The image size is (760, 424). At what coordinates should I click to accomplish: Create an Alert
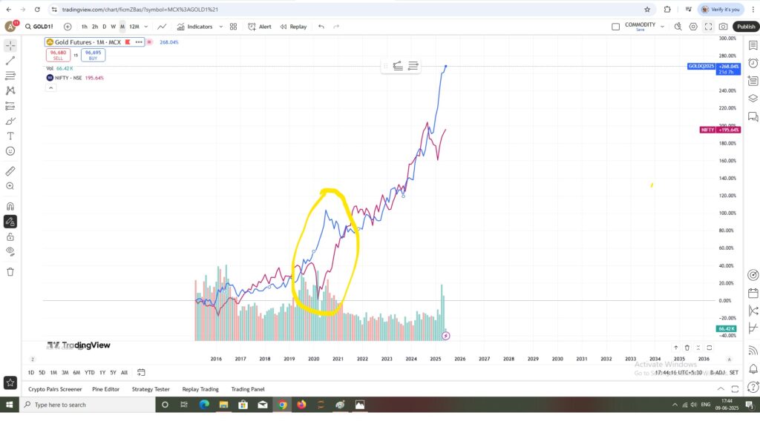coord(260,27)
